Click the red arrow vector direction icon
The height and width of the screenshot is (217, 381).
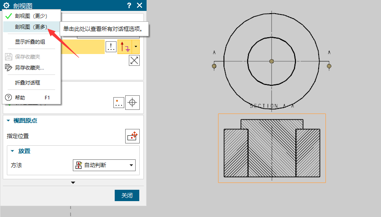coord(125,47)
